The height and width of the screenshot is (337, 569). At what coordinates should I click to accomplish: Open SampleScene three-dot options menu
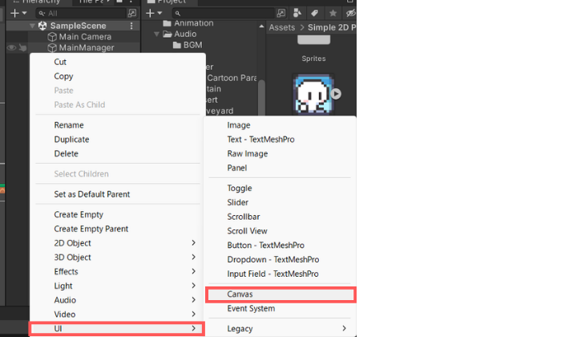[131, 26]
